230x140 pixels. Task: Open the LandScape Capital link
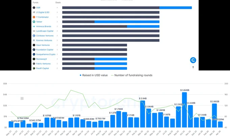click(45, 31)
